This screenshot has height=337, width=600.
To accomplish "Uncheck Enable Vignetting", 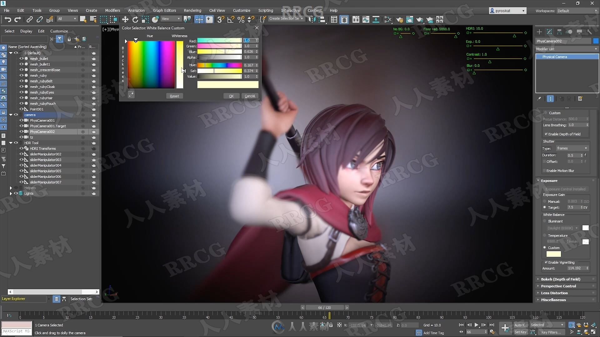I will pos(546,262).
